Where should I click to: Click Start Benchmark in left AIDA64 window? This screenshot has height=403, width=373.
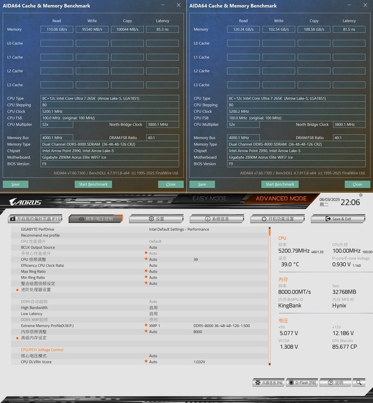[x=93, y=184]
